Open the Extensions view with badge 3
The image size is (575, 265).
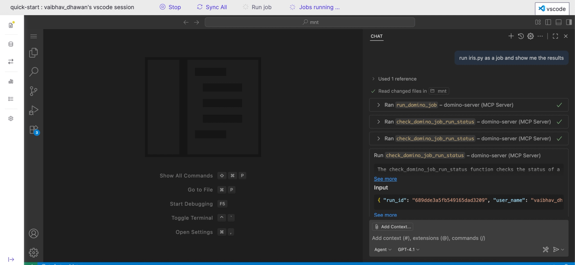point(34,130)
